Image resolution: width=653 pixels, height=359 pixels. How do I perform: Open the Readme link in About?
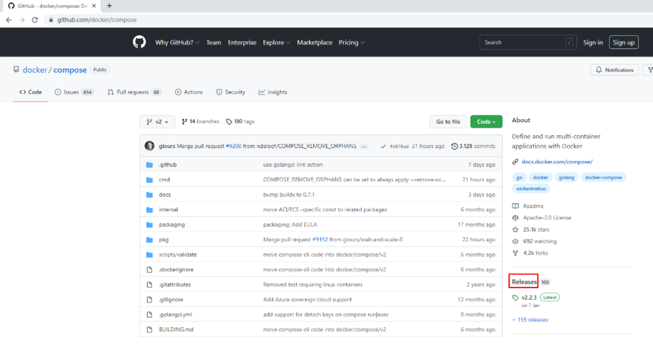click(528, 206)
